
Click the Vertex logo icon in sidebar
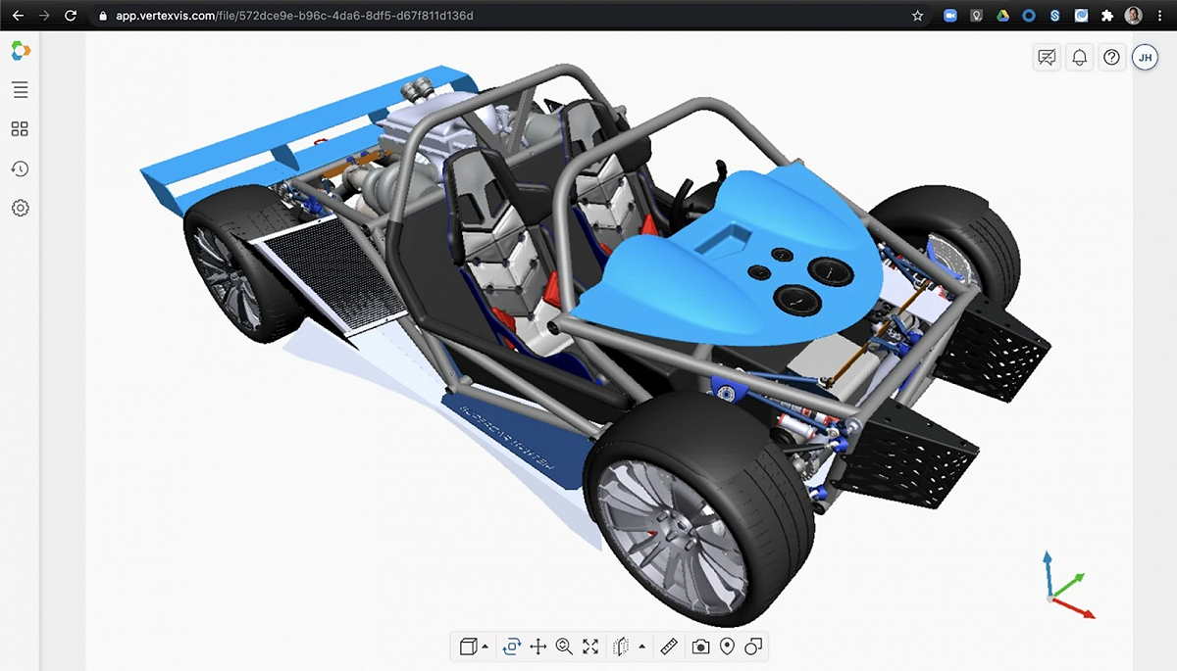coord(20,50)
